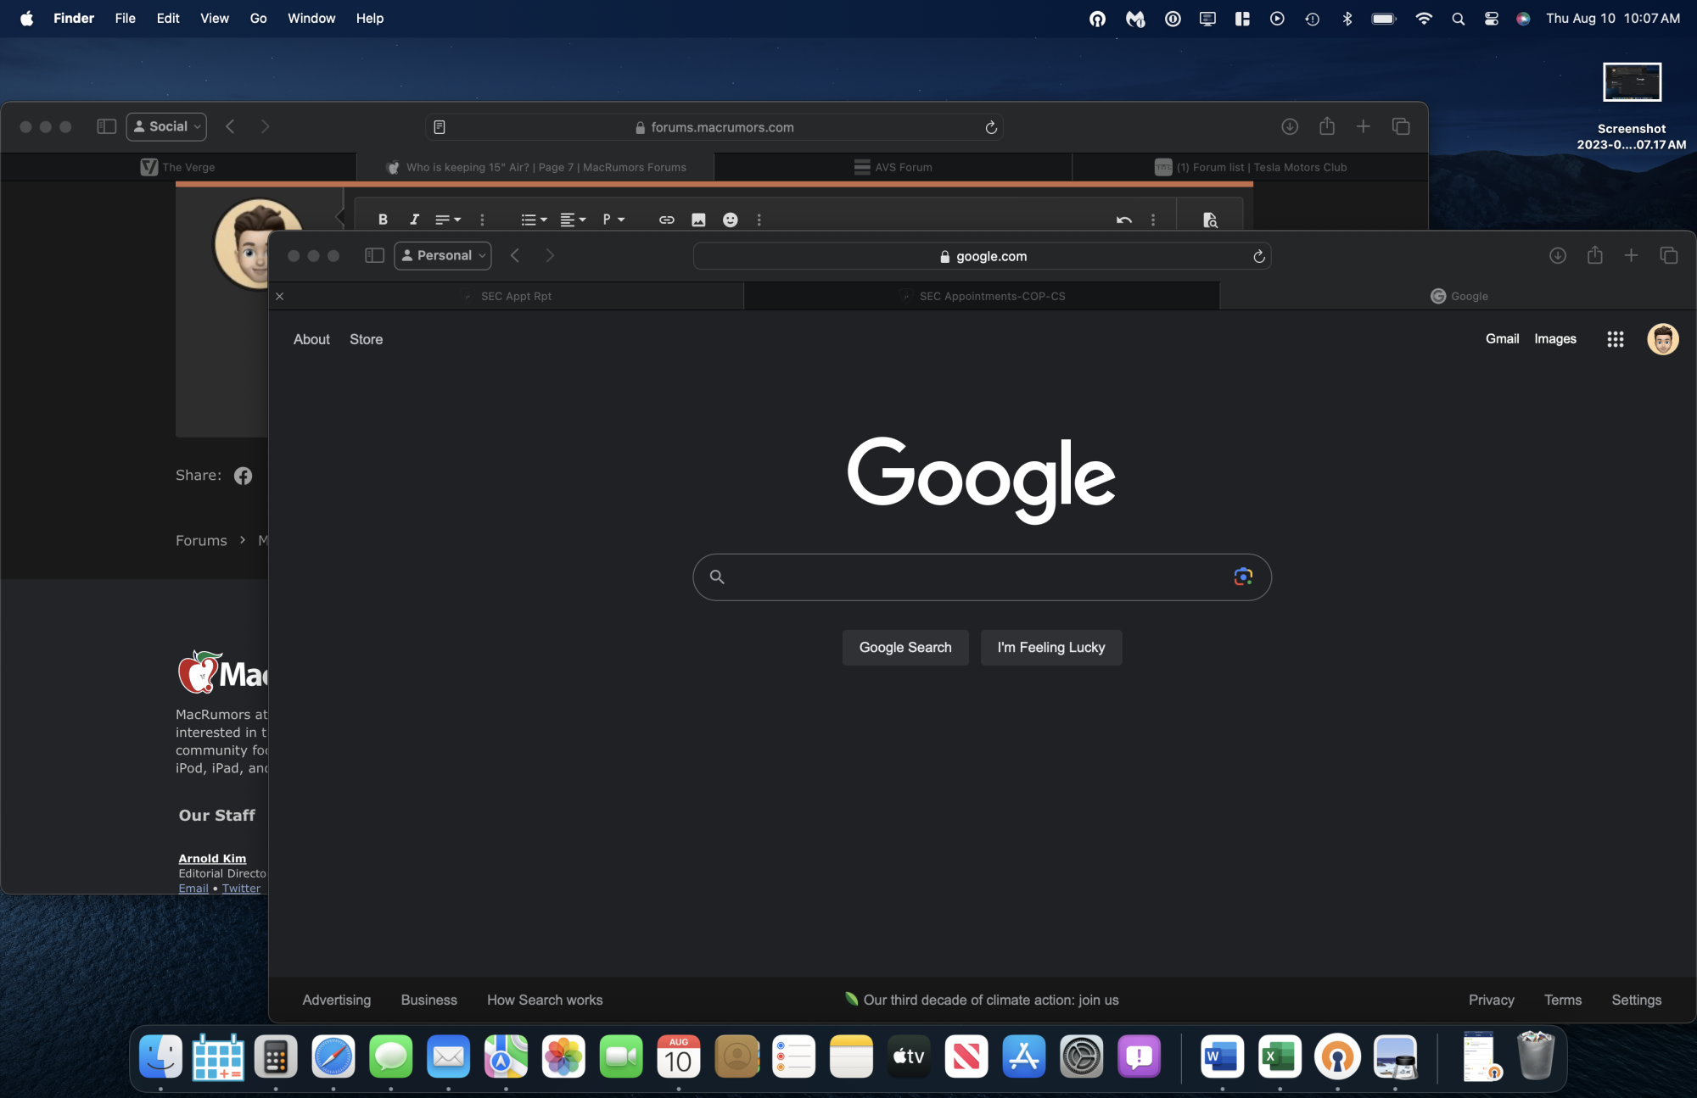Click the Google search input field
The height and width of the screenshot is (1098, 1697).
pos(976,577)
